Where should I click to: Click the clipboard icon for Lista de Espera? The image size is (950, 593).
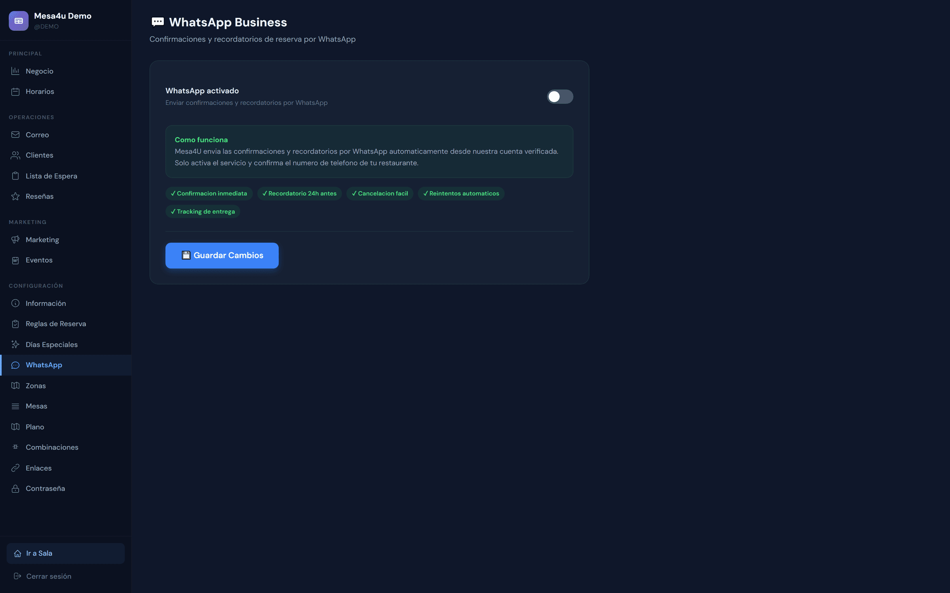coord(15,176)
